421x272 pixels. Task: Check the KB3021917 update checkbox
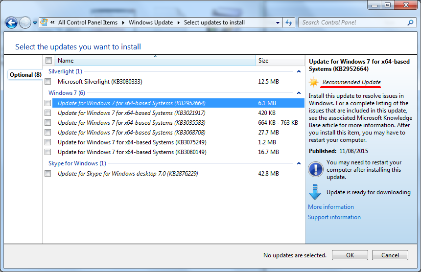[x=48, y=113]
